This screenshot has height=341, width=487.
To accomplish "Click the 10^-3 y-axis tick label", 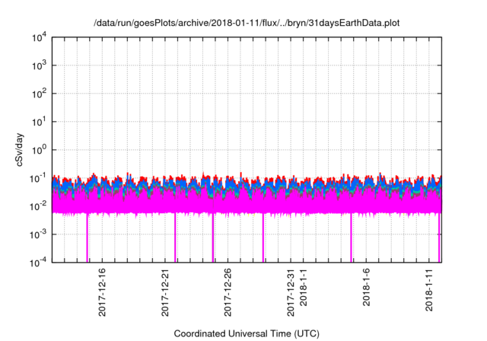I will [x=39, y=234].
